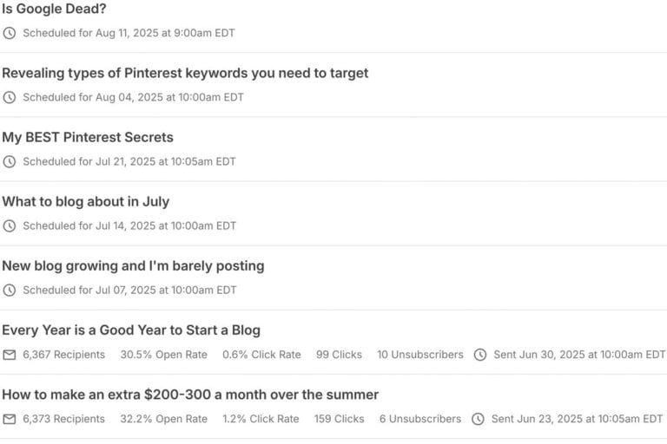
Task: Click the clock icon beside Jul 07 schedule
Action: coord(10,291)
